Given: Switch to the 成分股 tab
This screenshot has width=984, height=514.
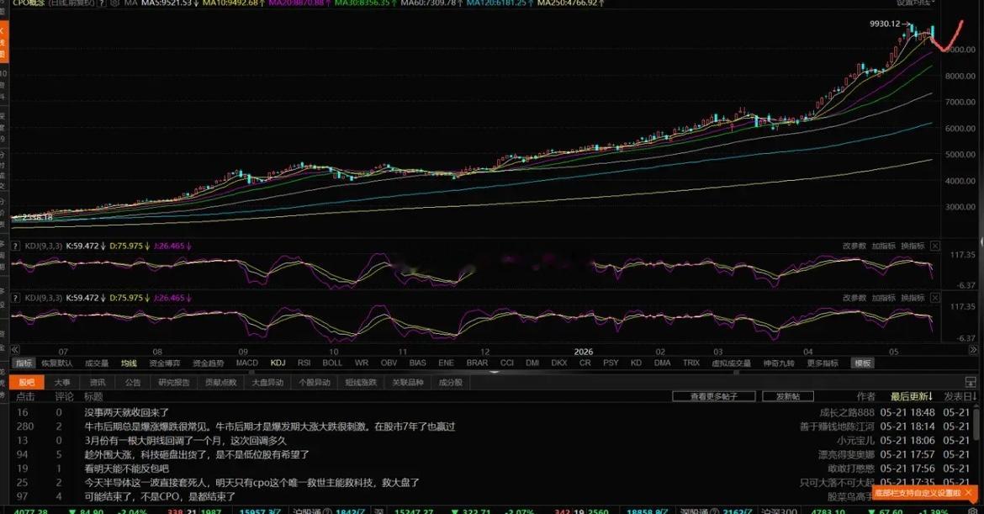Looking at the screenshot, I should point(451,382).
